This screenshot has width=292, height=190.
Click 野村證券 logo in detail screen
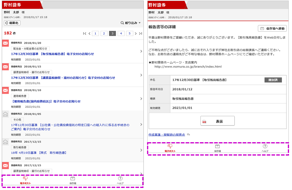tap(157, 5)
